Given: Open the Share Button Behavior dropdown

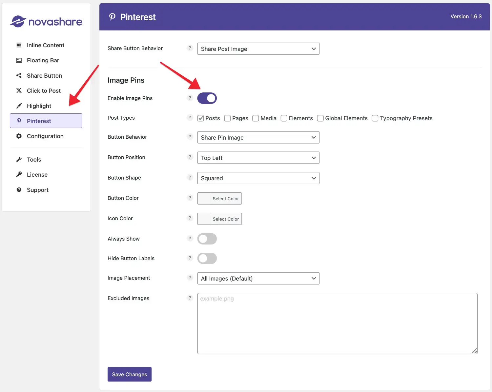Looking at the screenshot, I should [x=258, y=49].
